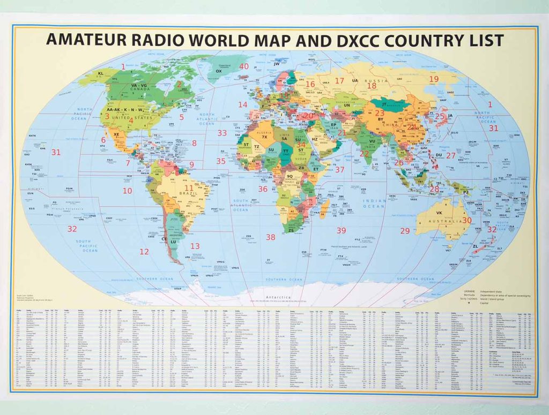Select the JA prefix label over Japan
The width and height of the screenshot is (549, 415).
coord(449,117)
